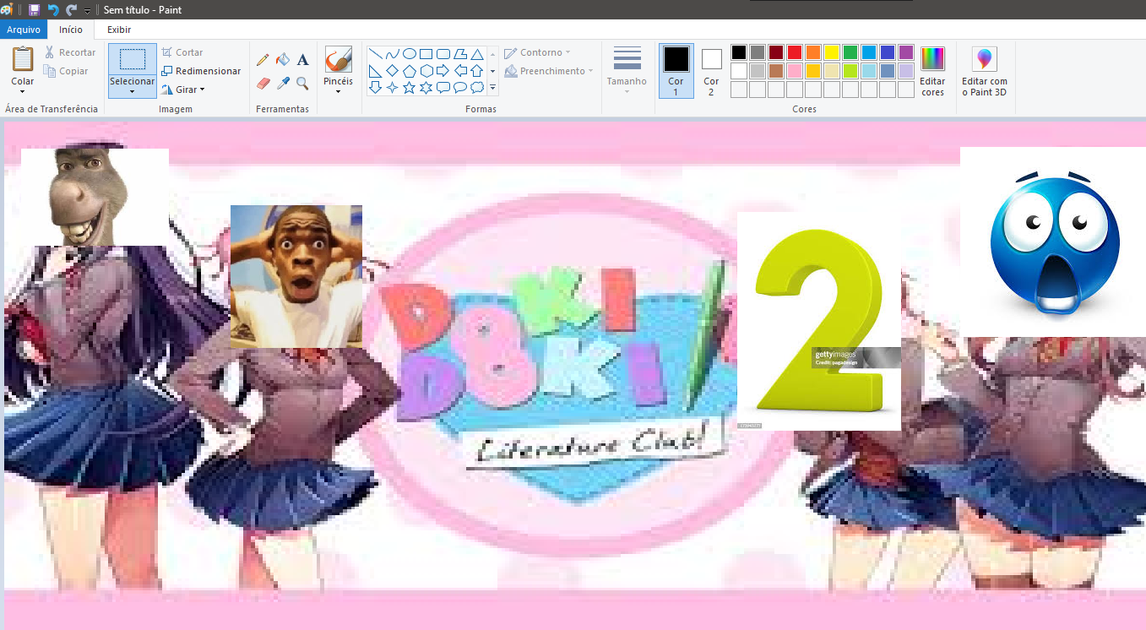Activate the Selecionar rectangle selection tool
This screenshot has width=1146, height=630.
pos(133,59)
